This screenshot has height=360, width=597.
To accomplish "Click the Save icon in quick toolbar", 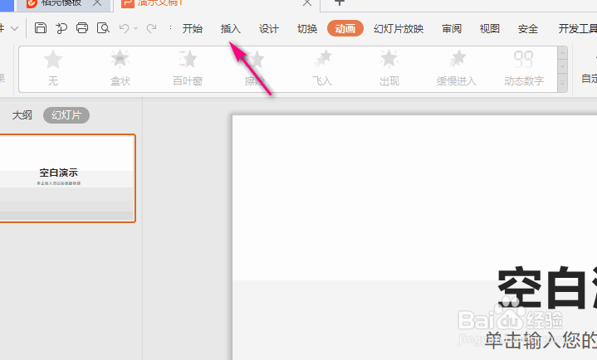I will click(41, 28).
